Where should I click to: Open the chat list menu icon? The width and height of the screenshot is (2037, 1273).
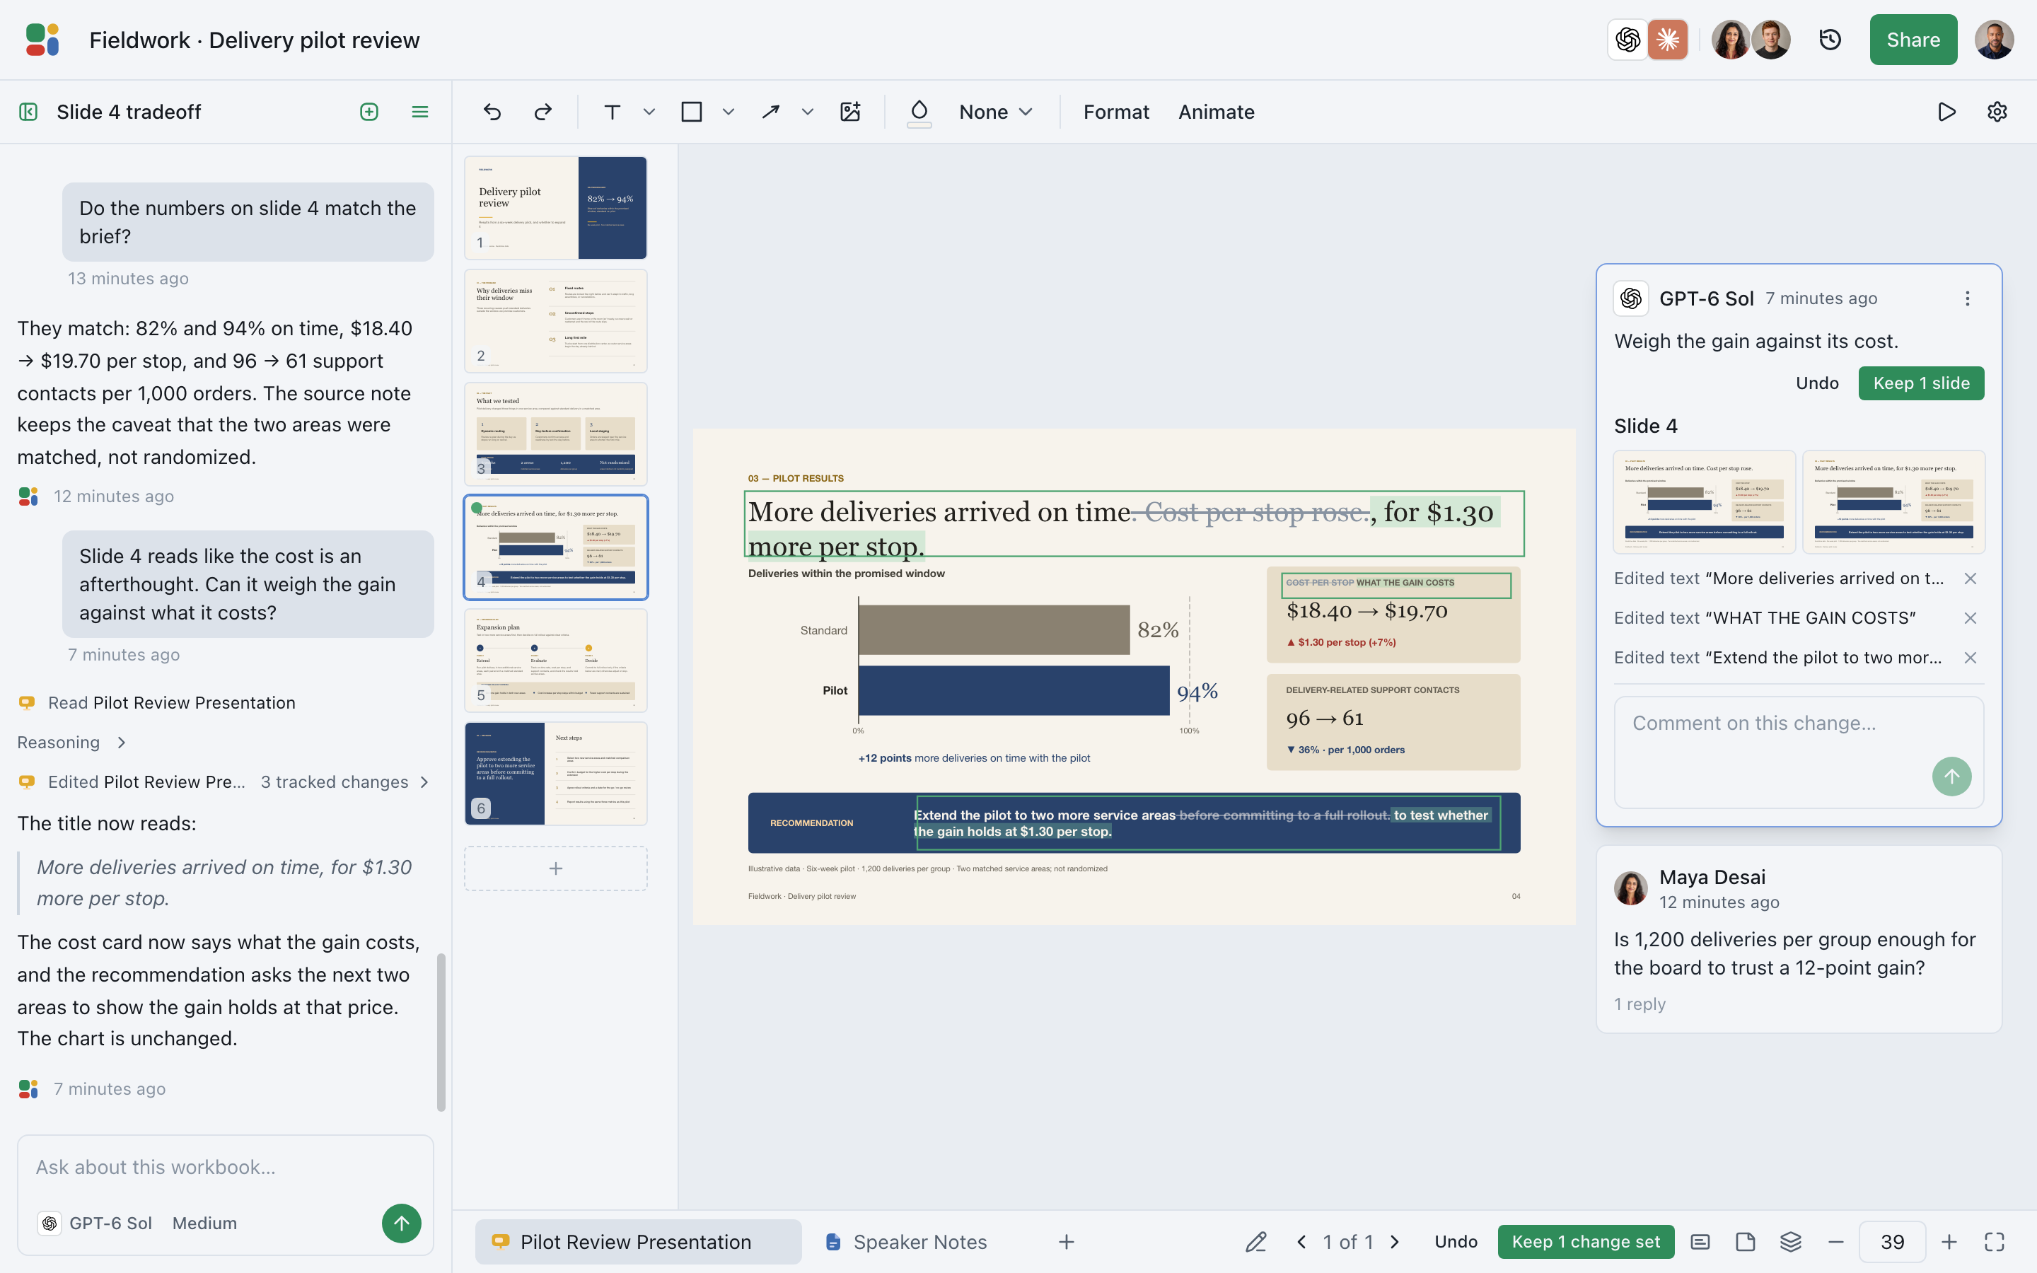point(419,112)
